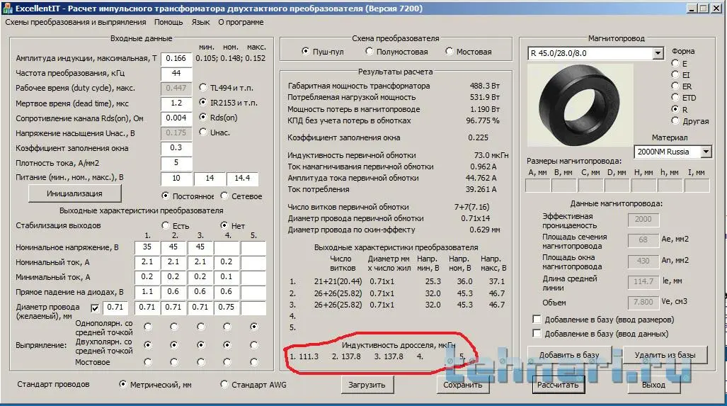The width and height of the screenshot is (727, 406).
Task: Toggle the desired wire diameter checkbox
Action: coord(95,308)
